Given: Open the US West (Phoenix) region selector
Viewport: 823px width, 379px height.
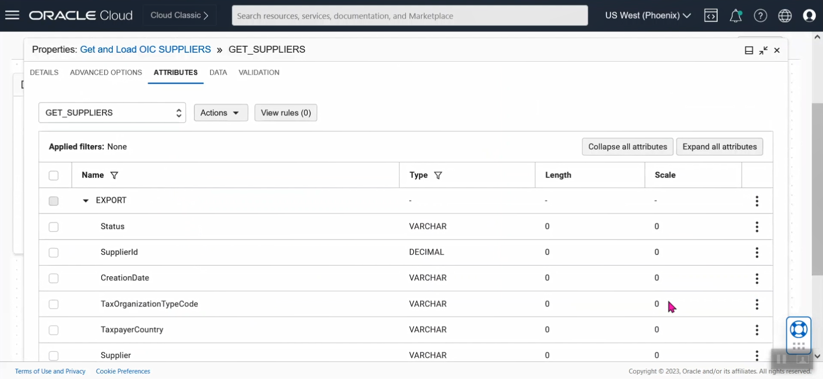Looking at the screenshot, I should coord(648,15).
